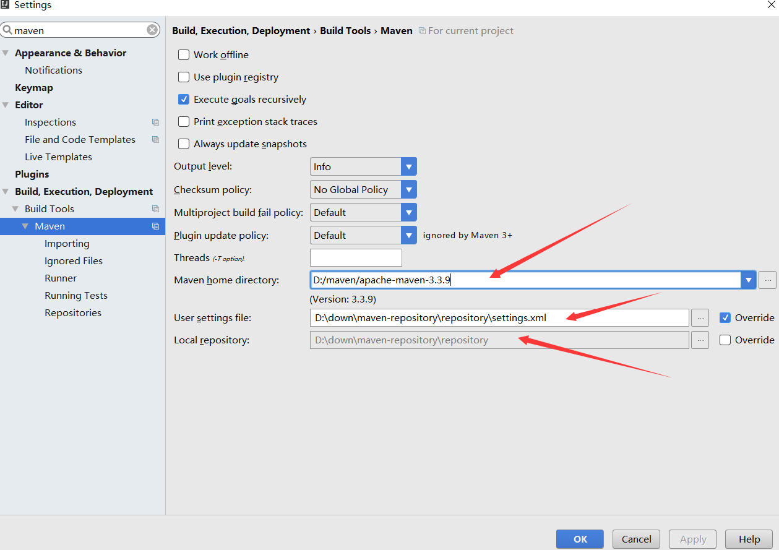Click the project-scope icon beside Inspections

tap(155, 122)
